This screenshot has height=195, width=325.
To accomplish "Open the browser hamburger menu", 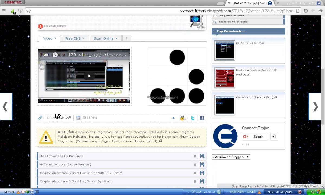I will click(x=4, y=11).
